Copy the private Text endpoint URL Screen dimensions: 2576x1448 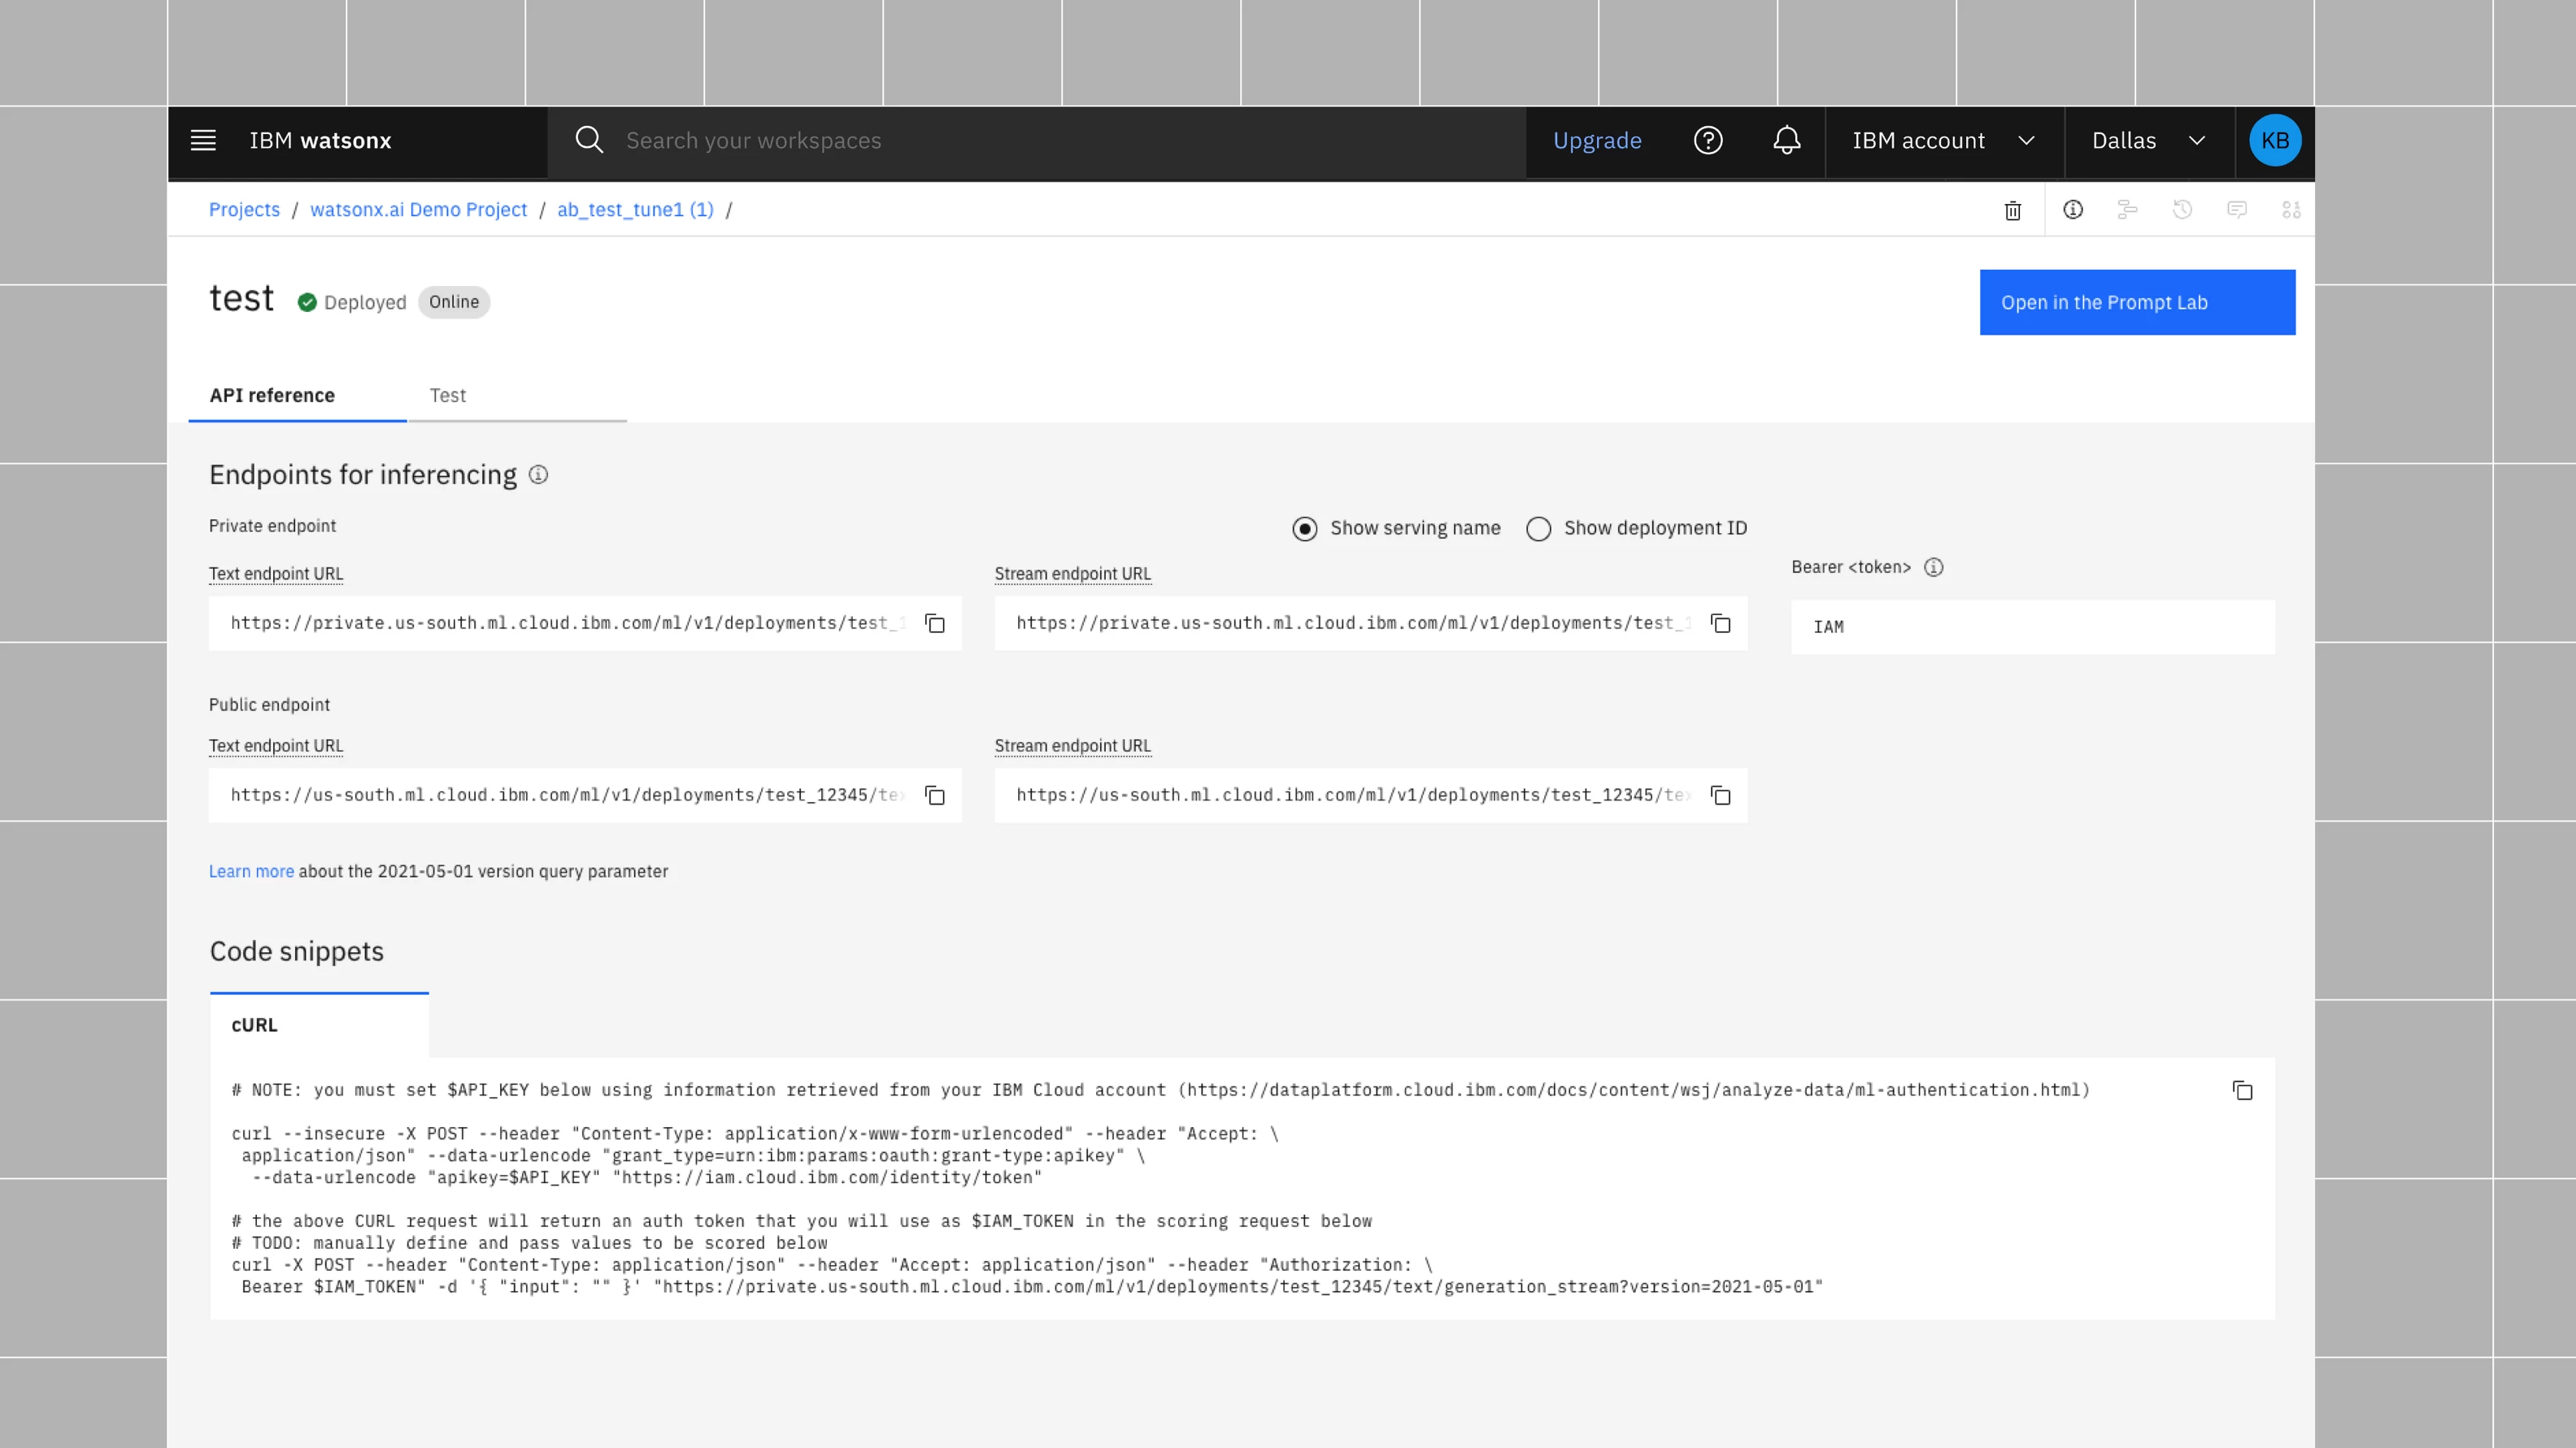[x=934, y=623]
